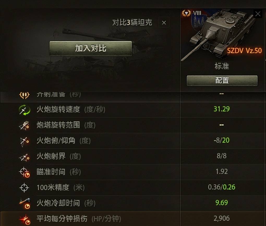This screenshot has width=266, height=226.
Task: Click the 瞄准时间 stat label
Action: [x=51, y=172]
